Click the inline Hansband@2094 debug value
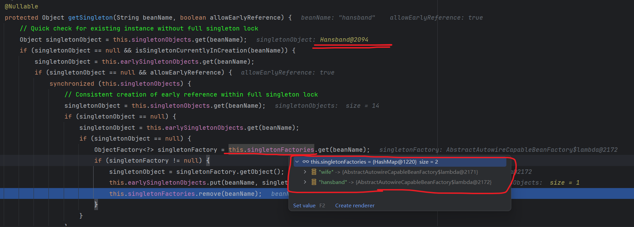The width and height of the screenshot is (634, 227). 344,40
